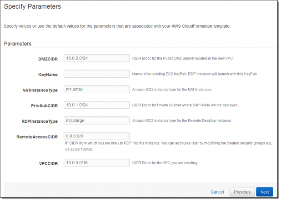Focus the empty KeyName text box
The width and height of the screenshot is (281, 201).
click(96, 74)
